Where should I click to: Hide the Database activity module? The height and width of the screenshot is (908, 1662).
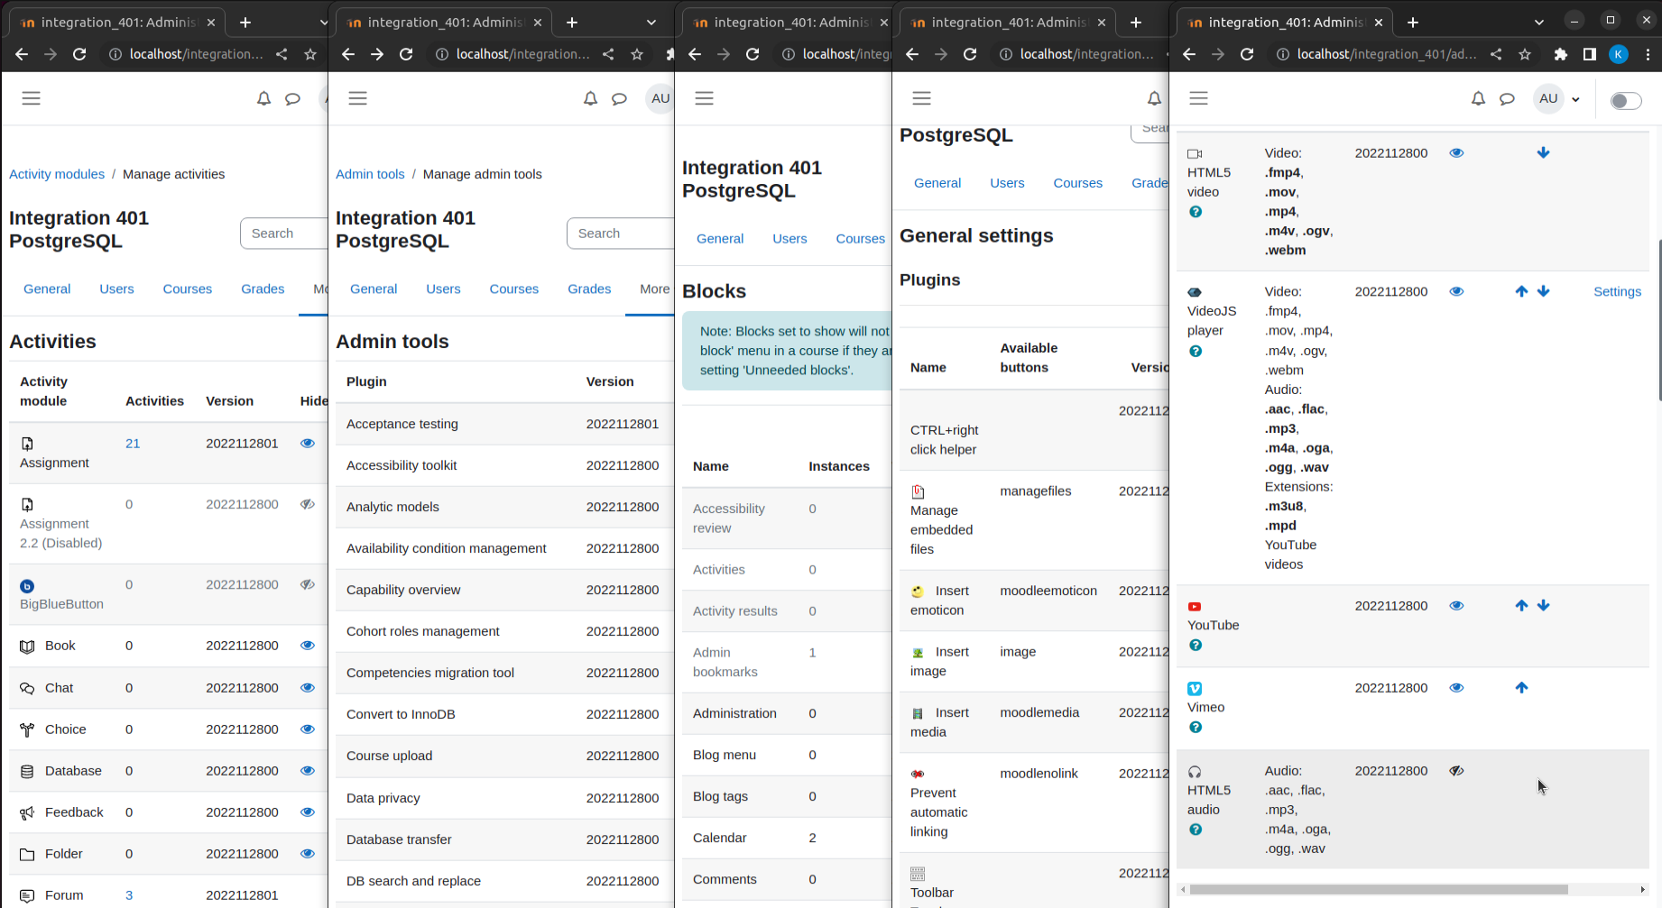308,770
